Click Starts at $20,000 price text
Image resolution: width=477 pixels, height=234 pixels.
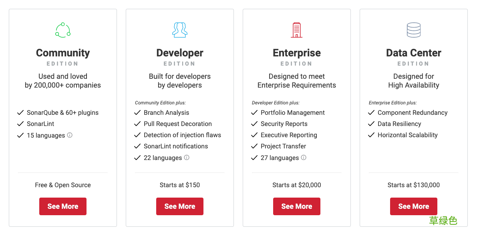click(x=297, y=185)
